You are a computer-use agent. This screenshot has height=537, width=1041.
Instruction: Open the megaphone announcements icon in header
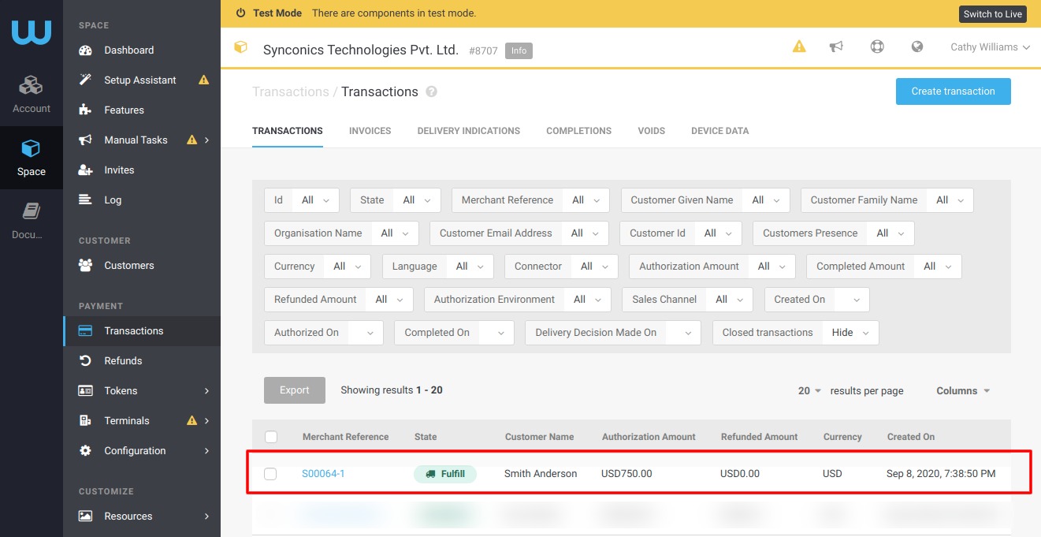[837, 47]
